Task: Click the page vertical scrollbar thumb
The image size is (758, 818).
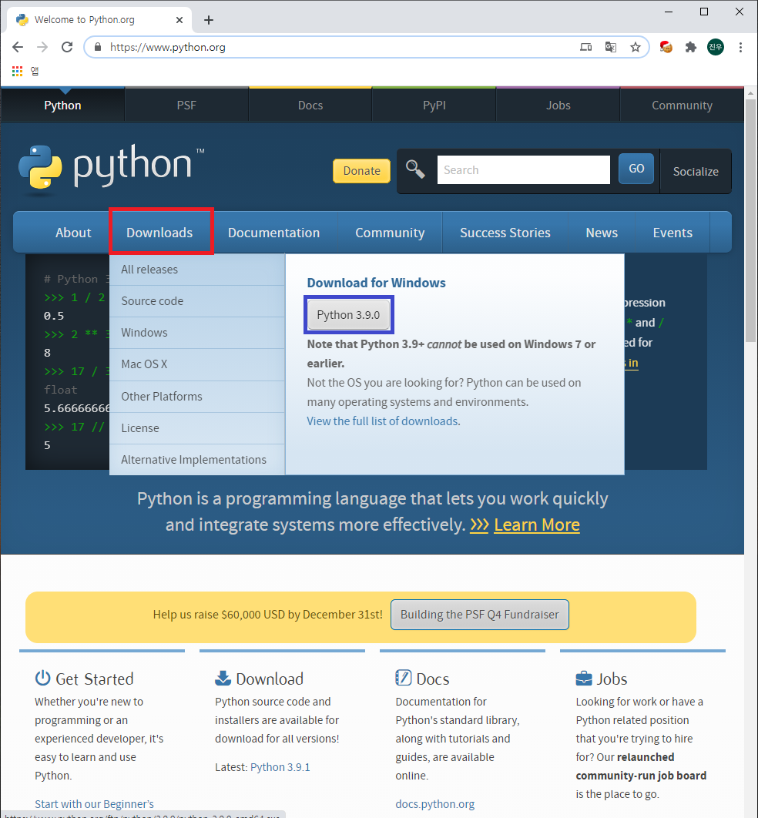Action: pos(751,220)
